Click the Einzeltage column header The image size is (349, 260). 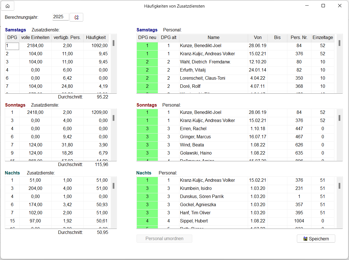click(323, 38)
